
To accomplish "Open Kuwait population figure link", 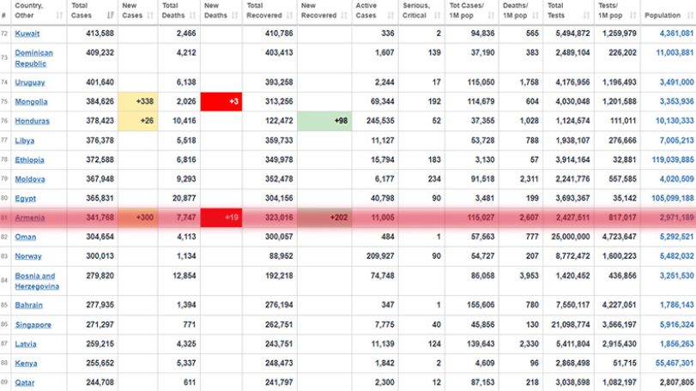I will (676, 33).
